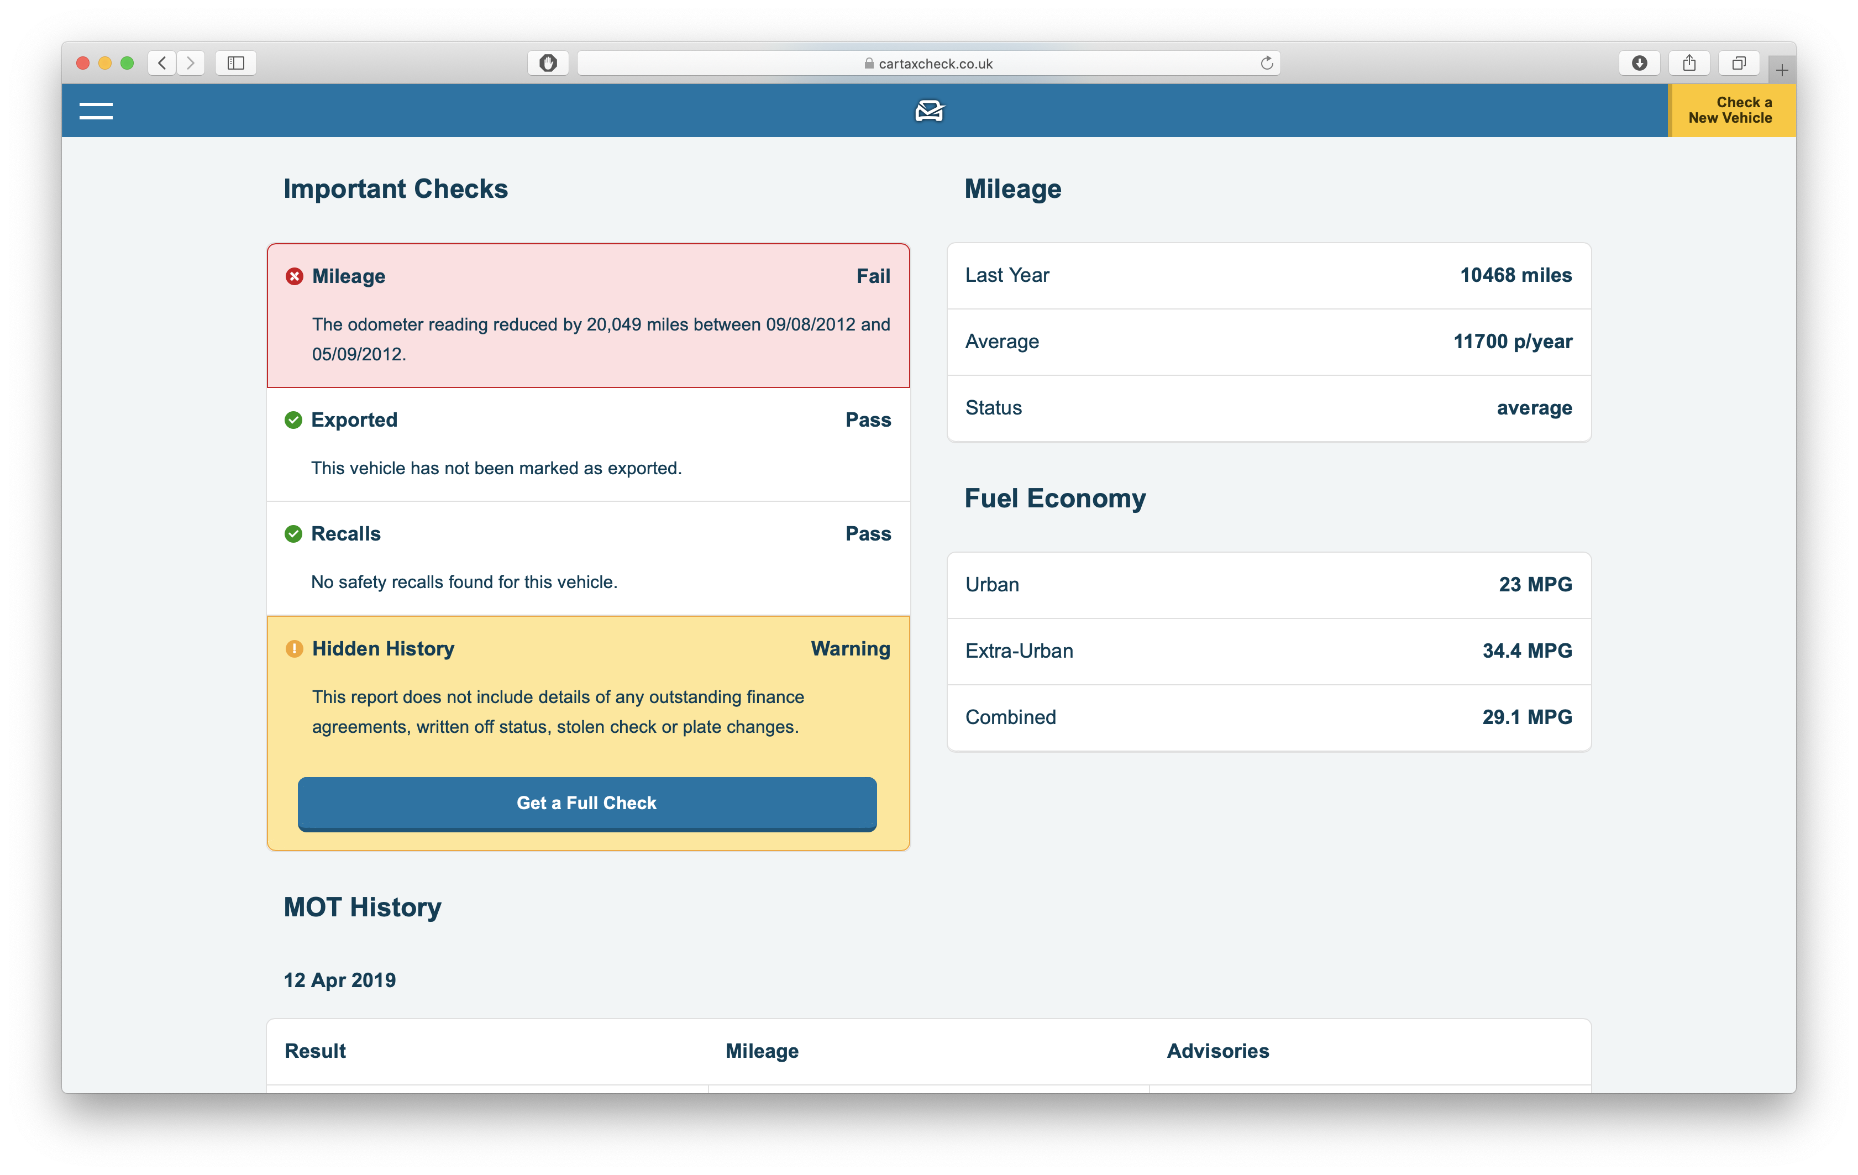This screenshot has width=1858, height=1175.
Task: Click the Mileage check title
Action: [349, 276]
